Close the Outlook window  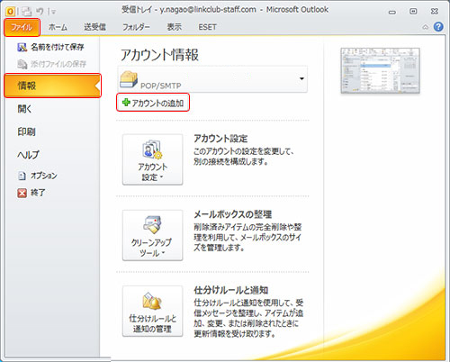click(435, 12)
